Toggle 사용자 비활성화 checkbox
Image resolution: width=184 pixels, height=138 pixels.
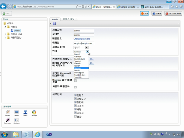[75, 87]
